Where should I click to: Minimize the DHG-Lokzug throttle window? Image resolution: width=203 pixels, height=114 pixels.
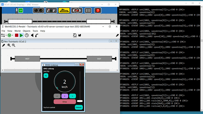[x=77, y=65]
